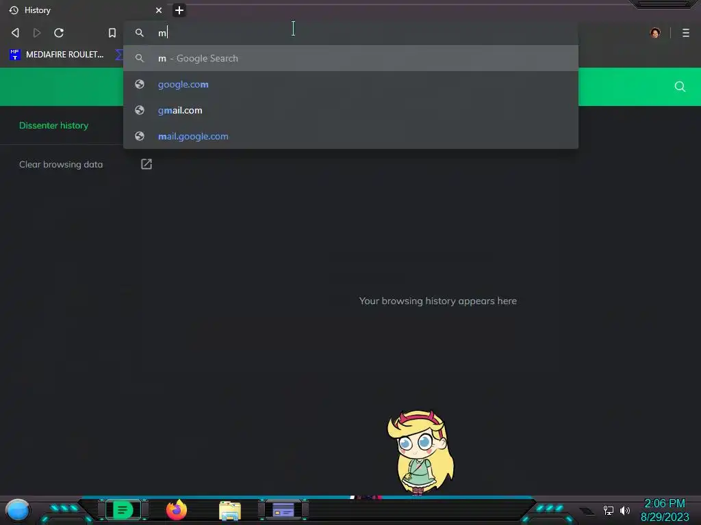
Task: Open MEDIAFIRE ROULET... bookmark
Action: point(56,55)
